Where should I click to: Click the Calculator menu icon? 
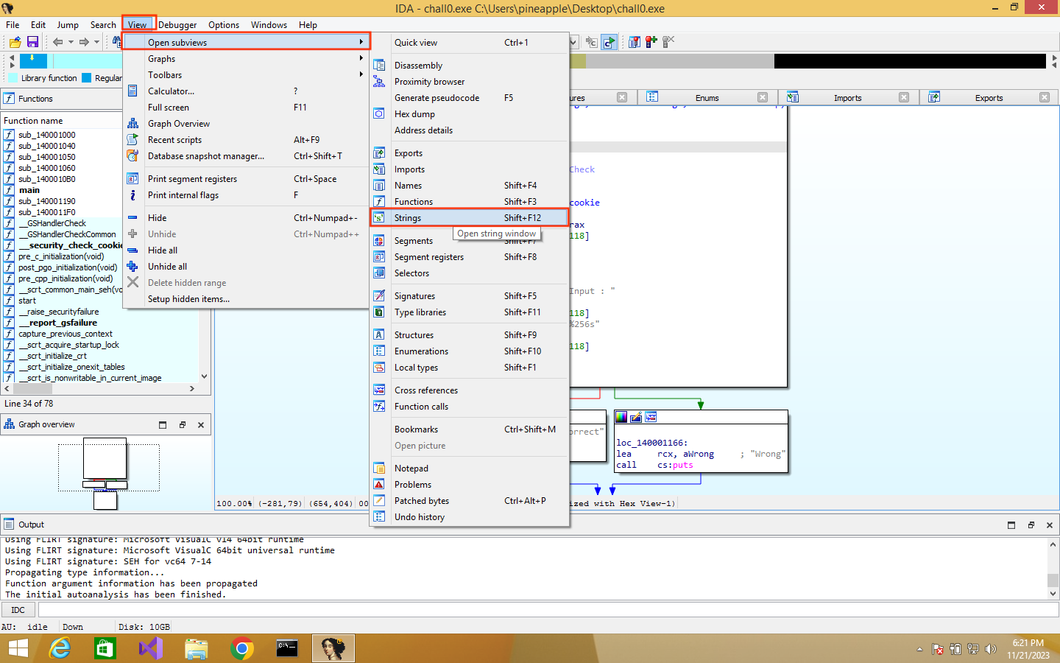click(x=132, y=91)
